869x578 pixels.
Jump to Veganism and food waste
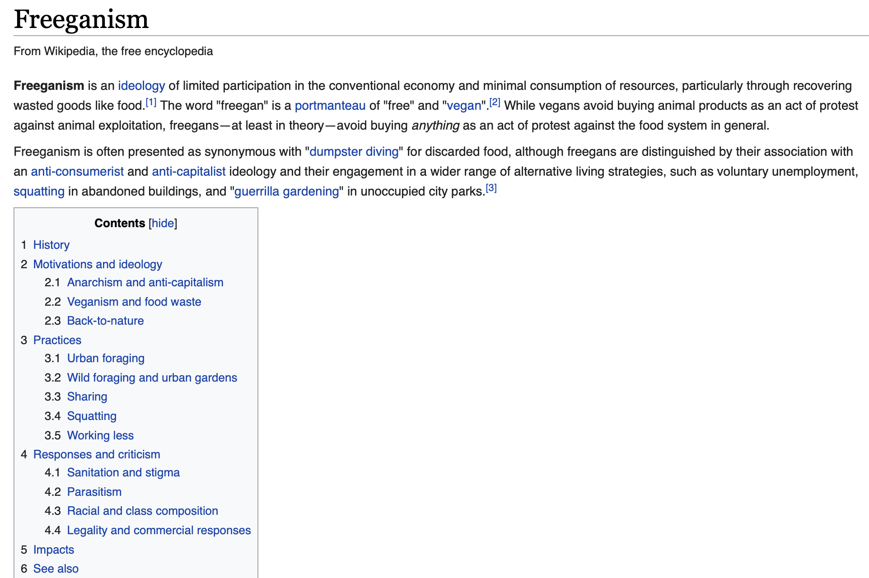coord(134,302)
